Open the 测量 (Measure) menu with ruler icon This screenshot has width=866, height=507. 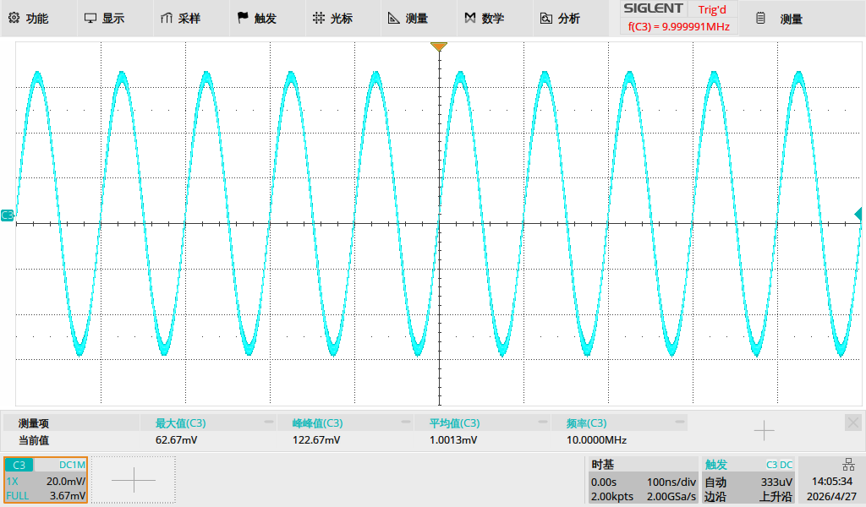(x=408, y=19)
